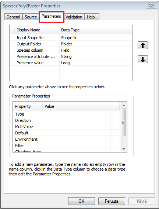Click properties scrollbar down arrow

pyautogui.click(x=124, y=149)
